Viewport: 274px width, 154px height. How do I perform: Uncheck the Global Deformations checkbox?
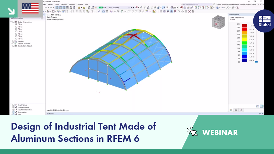(x=13, y=22)
